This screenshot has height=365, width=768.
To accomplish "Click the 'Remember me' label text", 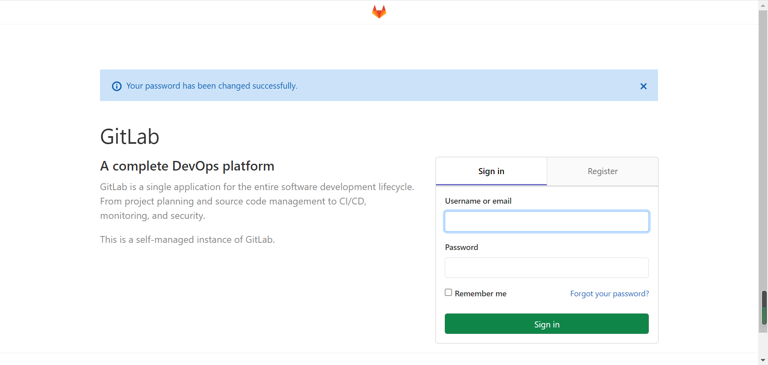I will tap(480, 294).
